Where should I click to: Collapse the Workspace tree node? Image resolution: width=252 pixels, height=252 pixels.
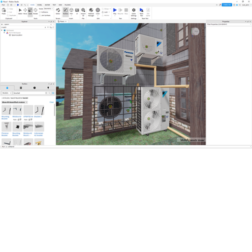pyautogui.click(x=2, y=31)
